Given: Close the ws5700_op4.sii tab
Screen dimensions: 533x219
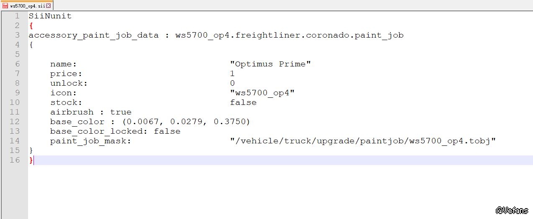Looking at the screenshot, I should [x=48, y=6].
